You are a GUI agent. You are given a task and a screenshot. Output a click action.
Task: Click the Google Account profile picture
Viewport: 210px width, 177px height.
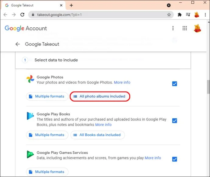[197, 28]
